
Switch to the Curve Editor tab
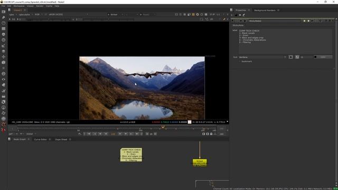click(x=40, y=139)
